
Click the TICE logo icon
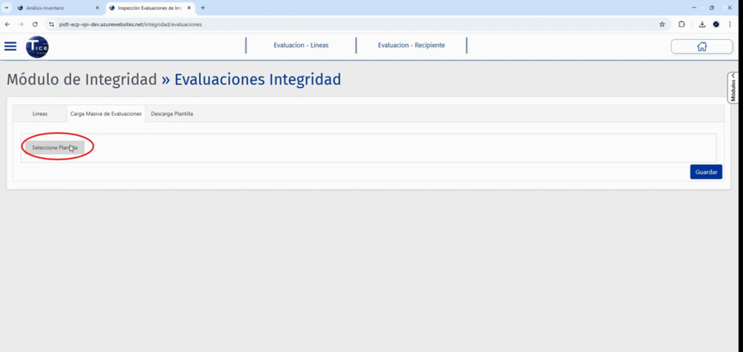click(x=37, y=47)
